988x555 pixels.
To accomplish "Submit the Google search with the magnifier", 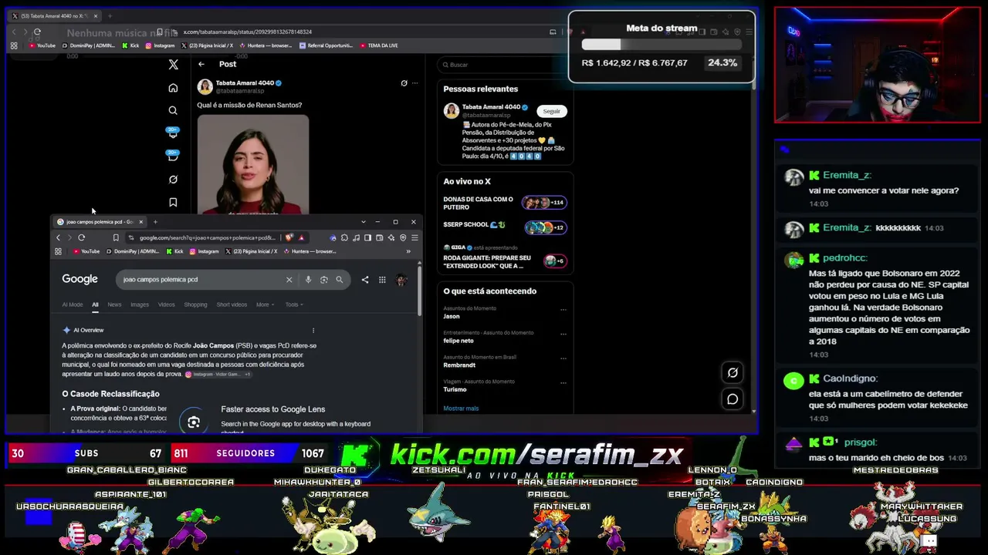I will [339, 280].
